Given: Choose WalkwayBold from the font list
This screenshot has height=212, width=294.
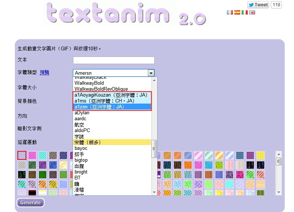Looking at the screenshot, I should [x=112, y=83].
